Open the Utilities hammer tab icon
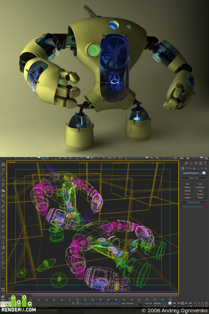Viewport: 209px width, 314px height. (x=205, y=163)
